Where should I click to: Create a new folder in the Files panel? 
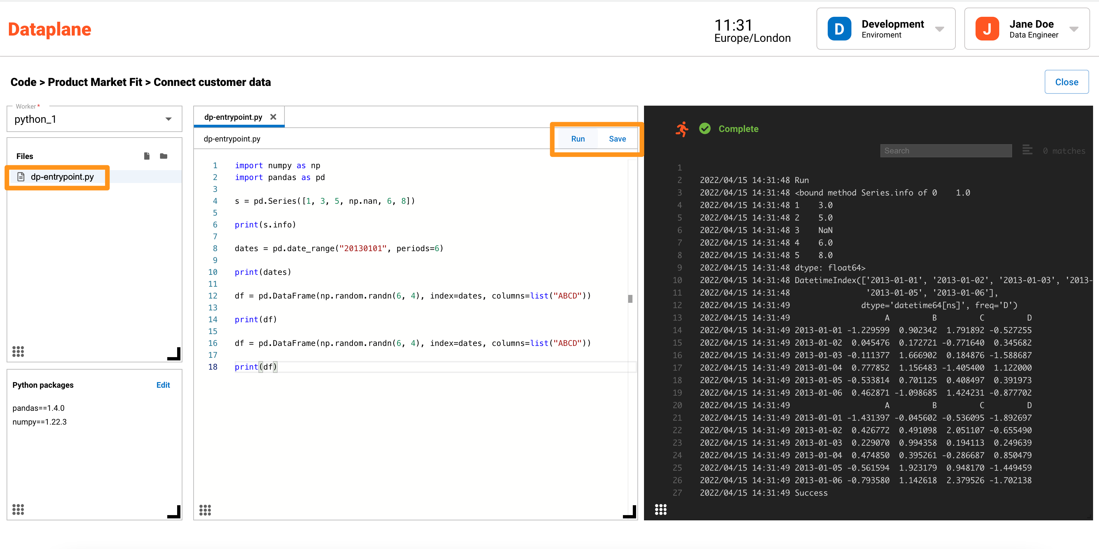(163, 156)
